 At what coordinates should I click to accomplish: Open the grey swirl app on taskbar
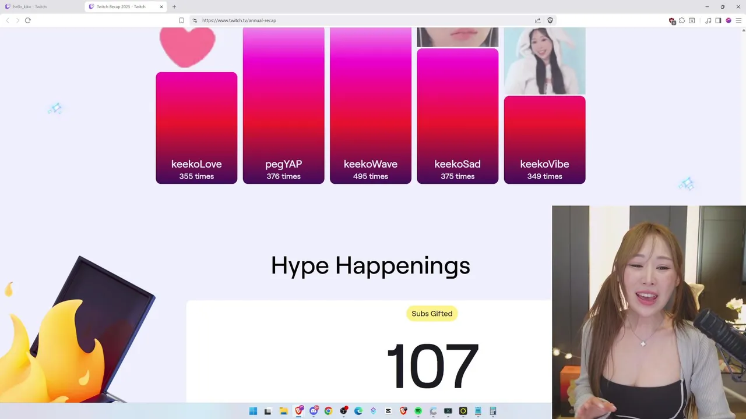[433, 411]
